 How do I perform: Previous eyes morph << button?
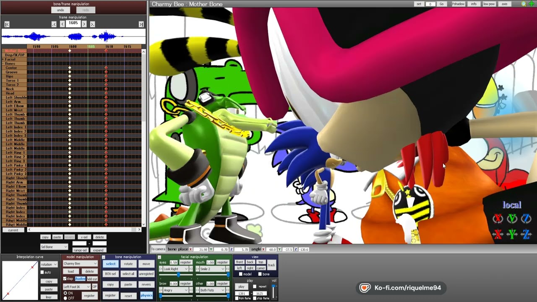(161, 269)
